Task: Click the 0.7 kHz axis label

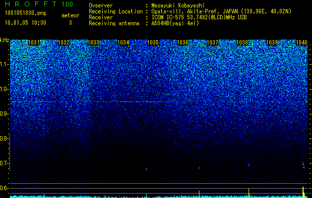Action: tap(4, 163)
